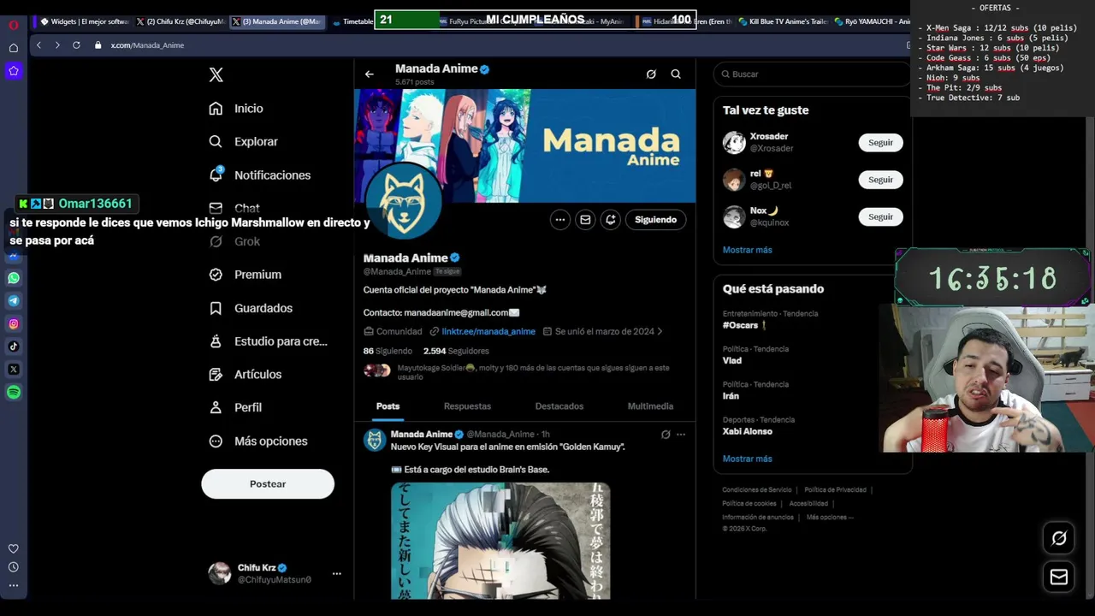Search posts from Manada Anime profile
Viewport: 1095px width, 616px height.
tap(676, 74)
